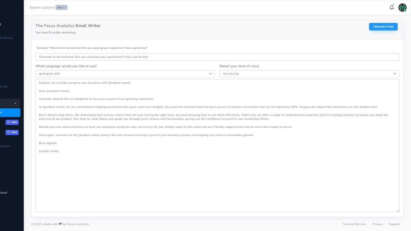This screenshot has height=231, width=411.
Task: Click the 'Best regards,' line
Action: click(x=48, y=143)
